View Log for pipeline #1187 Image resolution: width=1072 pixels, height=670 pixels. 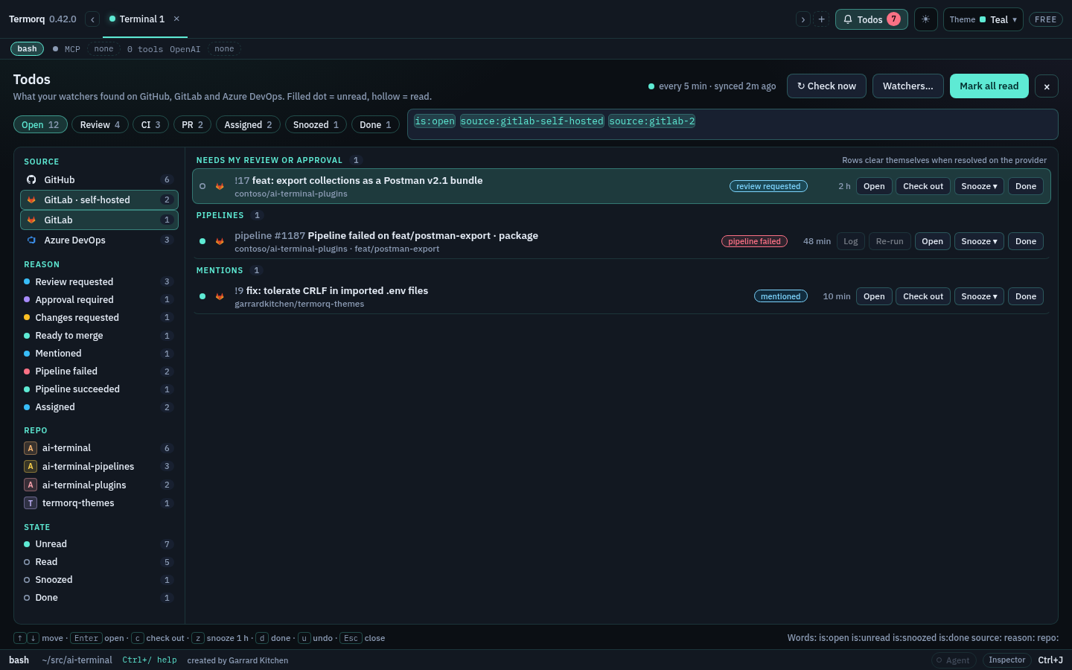point(851,241)
